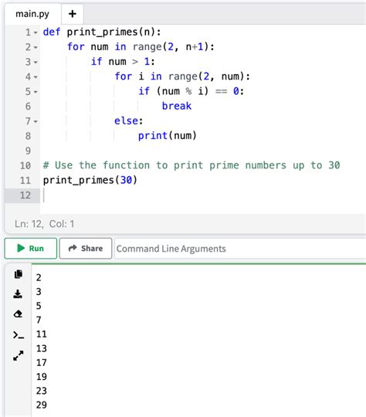The width and height of the screenshot is (366, 417).
Task: Click 'else:' on line 7
Action: tap(129, 120)
